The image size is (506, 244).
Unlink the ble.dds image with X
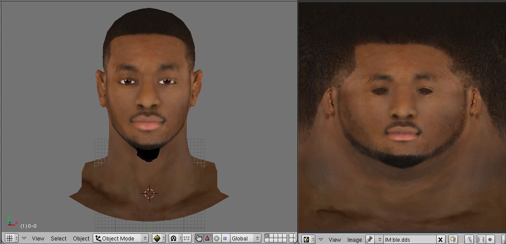(440, 240)
